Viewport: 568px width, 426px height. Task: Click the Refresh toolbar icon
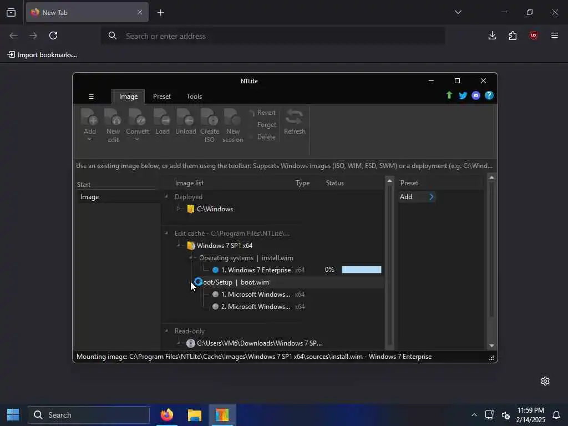coord(294,118)
